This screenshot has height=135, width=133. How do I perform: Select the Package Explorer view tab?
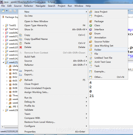(10, 17)
